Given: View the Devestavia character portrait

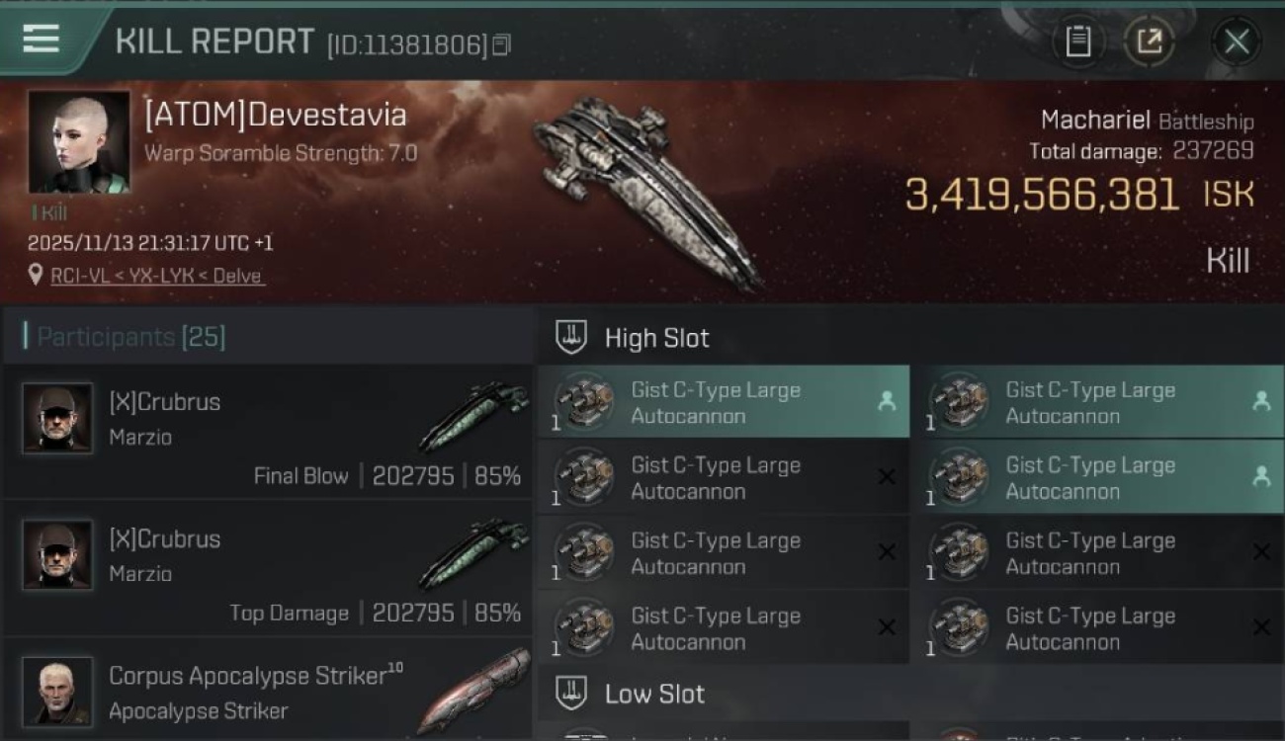Looking at the screenshot, I should pyautogui.click(x=79, y=141).
